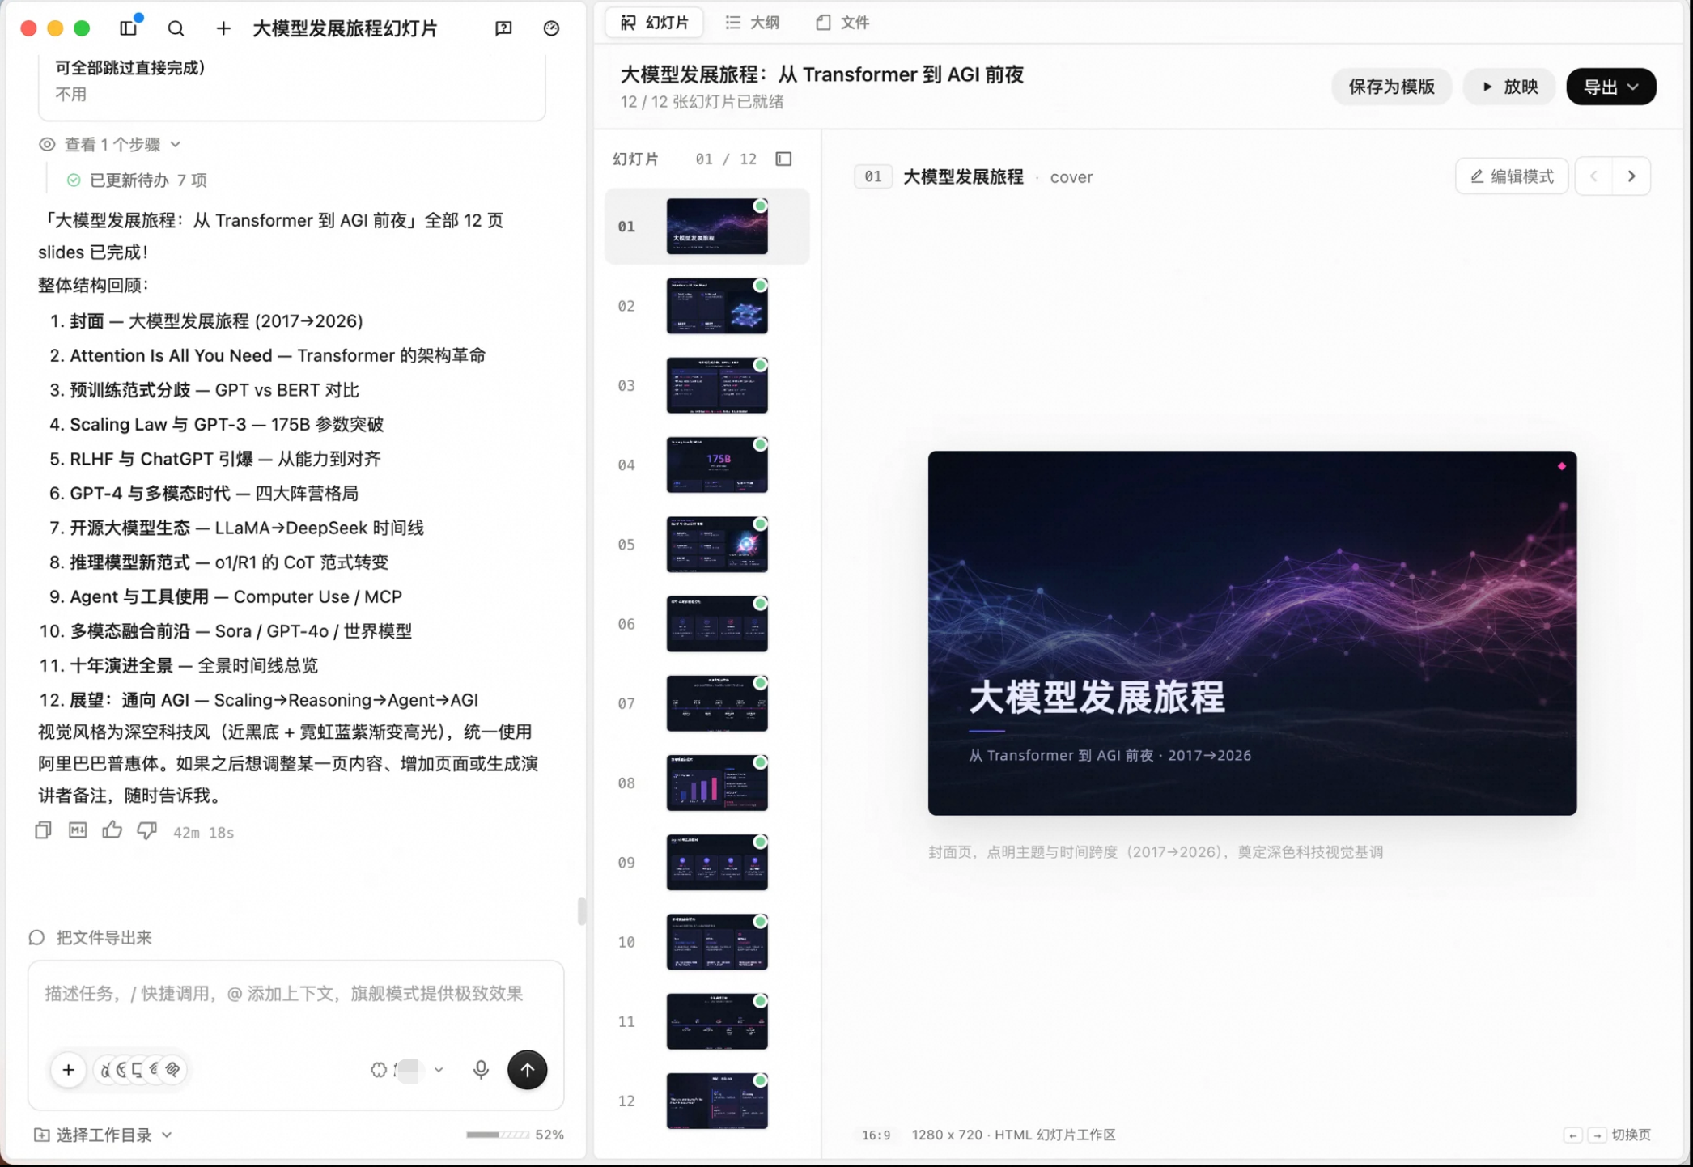Click 保存为模版 button

(1391, 87)
